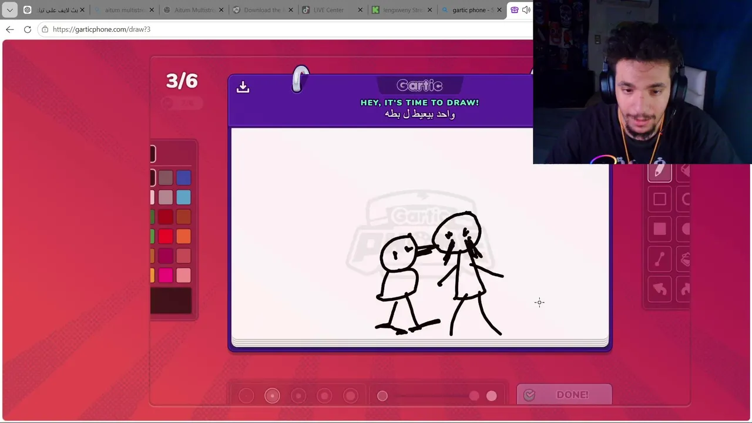
Task: Pick the salmon rose color swatch
Action: pyautogui.click(x=183, y=256)
